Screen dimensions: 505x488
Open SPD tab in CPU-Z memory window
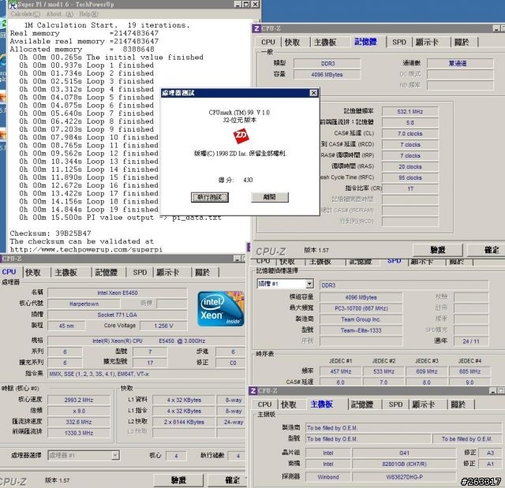[399, 42]
